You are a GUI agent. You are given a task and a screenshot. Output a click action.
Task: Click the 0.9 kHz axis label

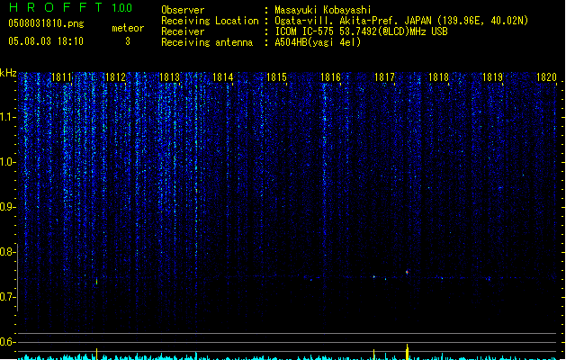(x=8, y=207)
